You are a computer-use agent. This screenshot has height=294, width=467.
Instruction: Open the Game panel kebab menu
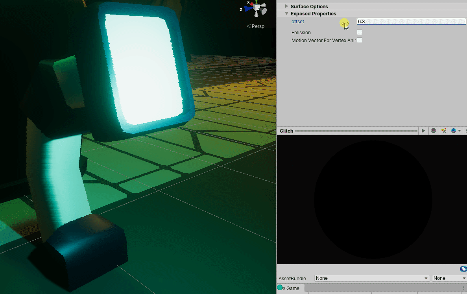point(464,288)
